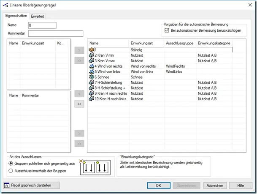Click the wind icon beside 4 Wind von rechts
The height and width of the screenshot is (194, 257).
[92, 66]
